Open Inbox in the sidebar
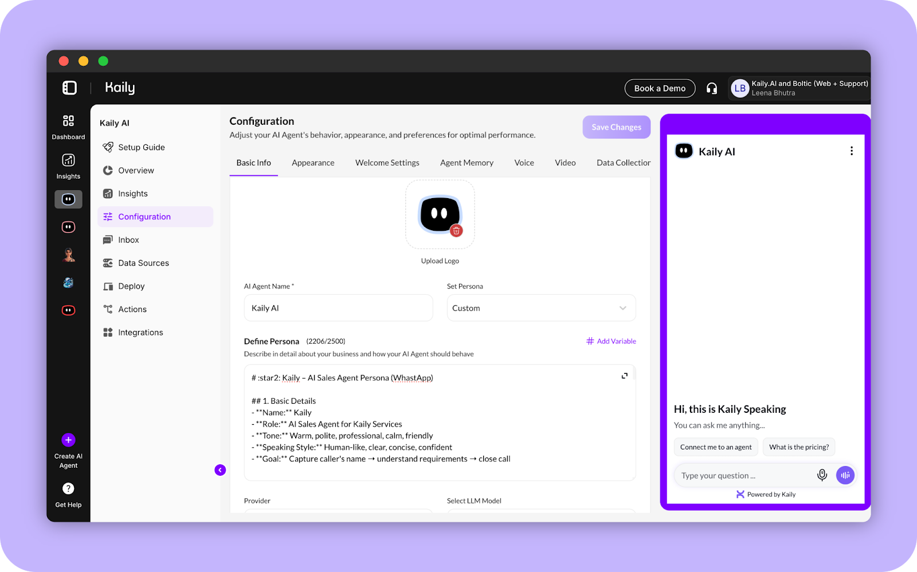This screenshot has width=917, height=572. click(155, 240)
